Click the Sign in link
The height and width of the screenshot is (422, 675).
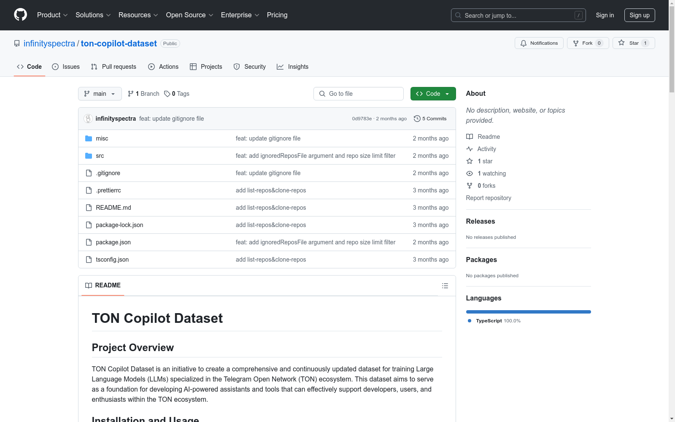(x=605, y=15)
